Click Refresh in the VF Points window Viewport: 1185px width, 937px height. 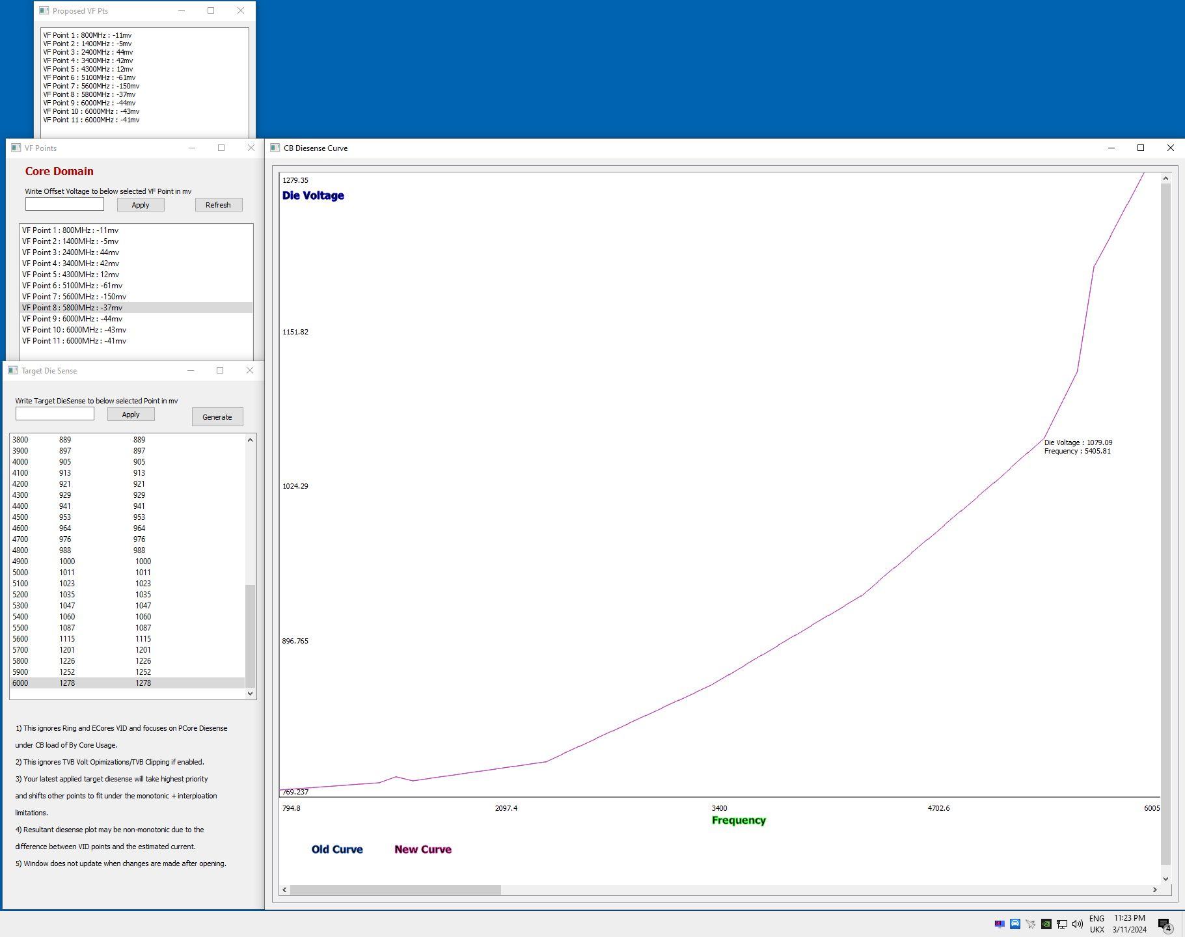(218, 204)
